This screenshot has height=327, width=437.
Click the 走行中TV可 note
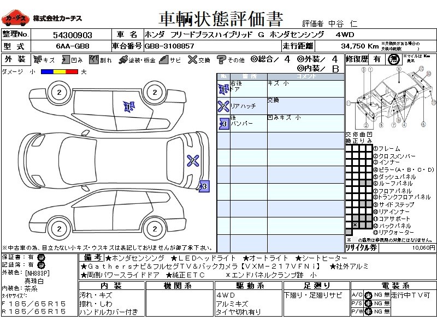410,295
